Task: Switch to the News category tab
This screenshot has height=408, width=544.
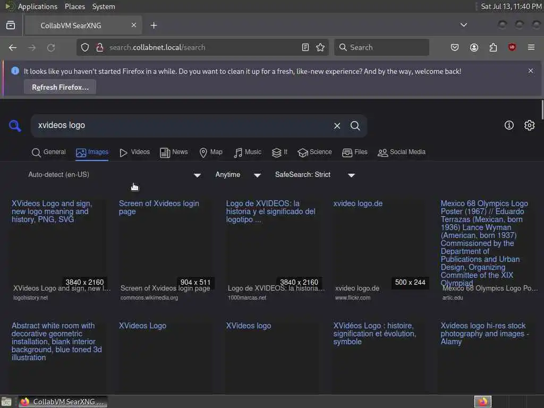Action: point(174,152)
